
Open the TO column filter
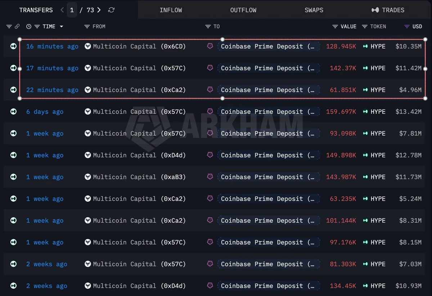pos(208,27)
